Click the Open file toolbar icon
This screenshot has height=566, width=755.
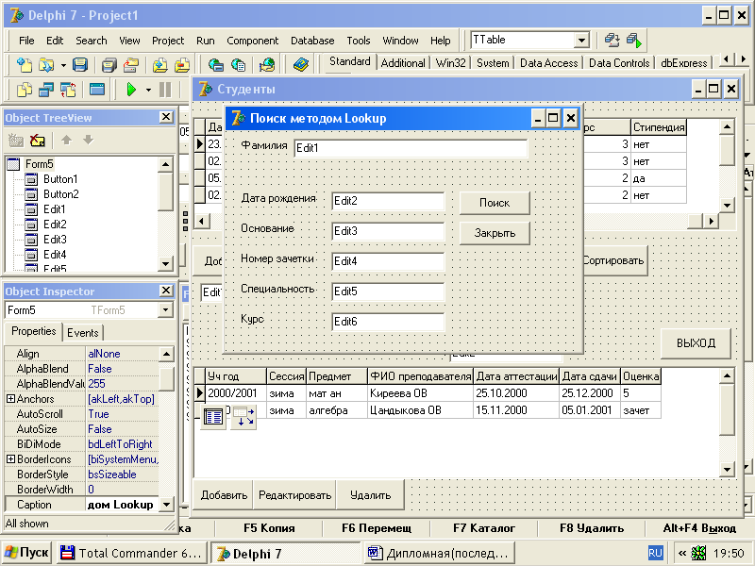[x=46, y=64]
